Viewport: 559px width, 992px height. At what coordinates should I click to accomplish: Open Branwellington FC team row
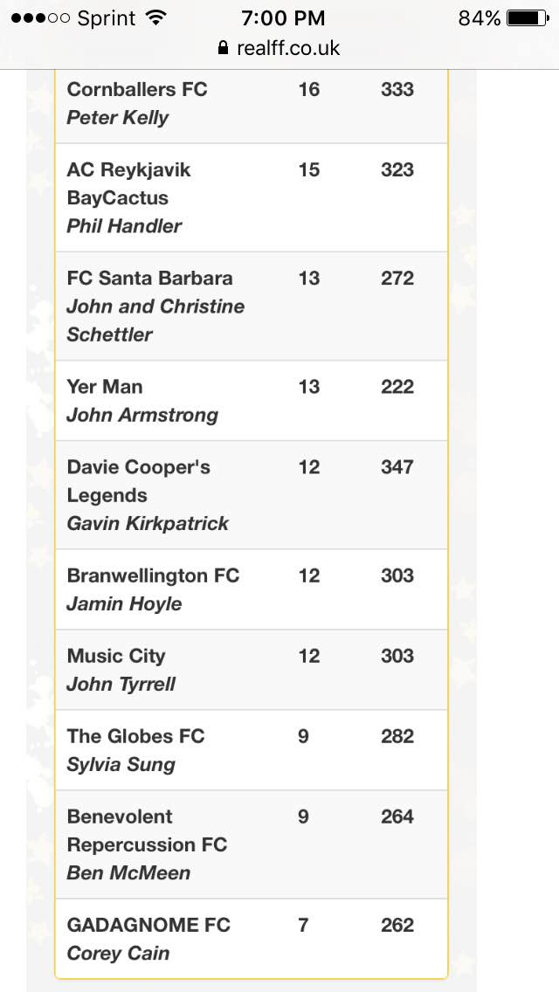(252, 589)
